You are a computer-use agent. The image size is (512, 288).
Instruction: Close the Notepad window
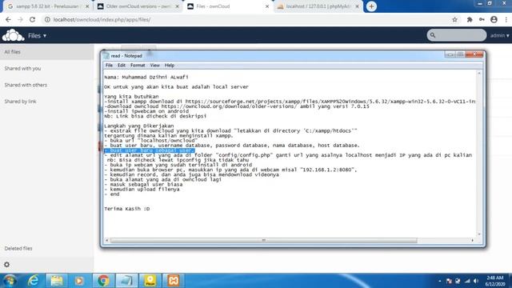[x=474, y=54]
